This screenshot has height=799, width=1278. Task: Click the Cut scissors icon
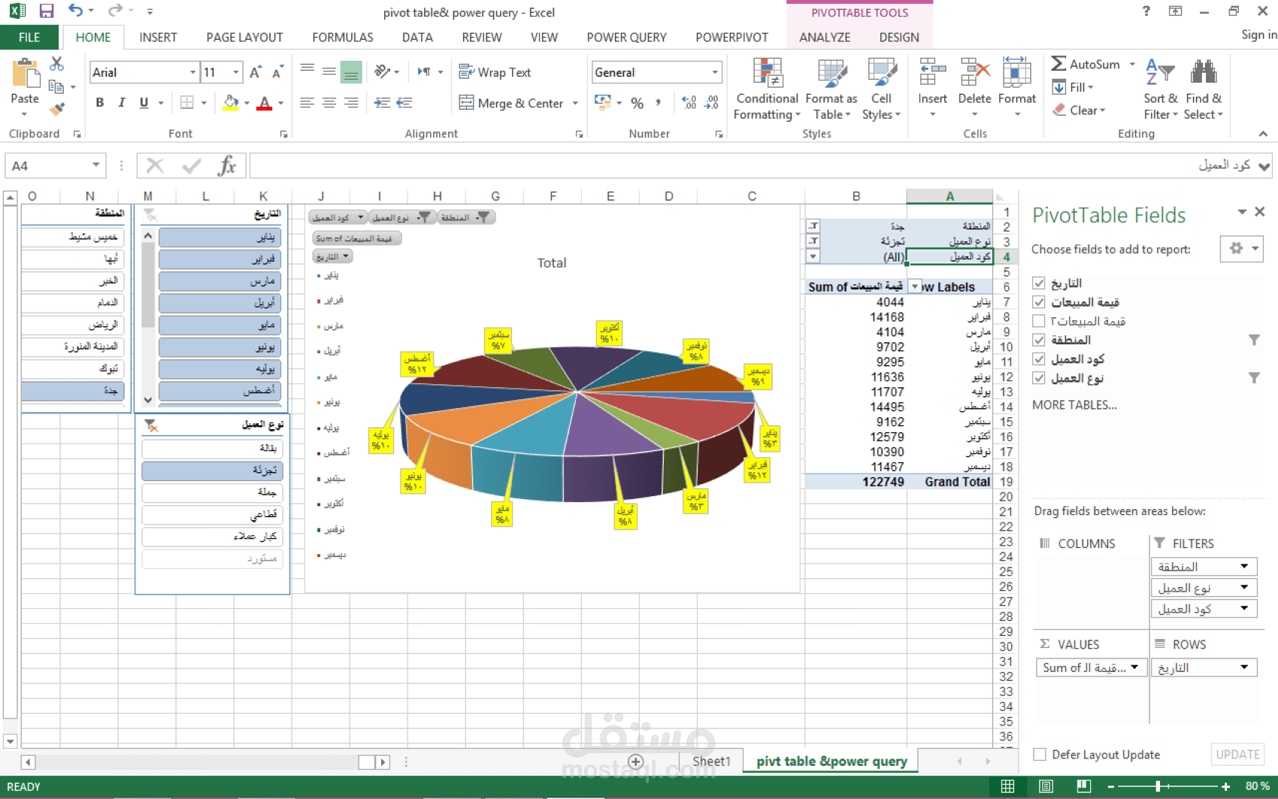pos(57,64)
